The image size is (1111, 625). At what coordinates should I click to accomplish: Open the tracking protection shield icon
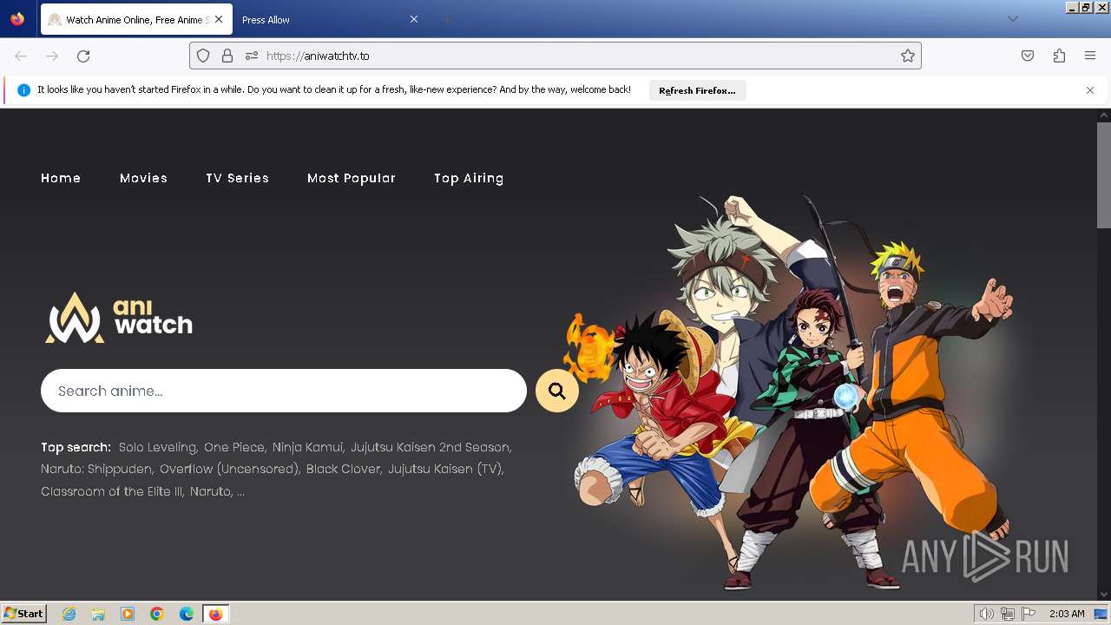coord(203,56)
